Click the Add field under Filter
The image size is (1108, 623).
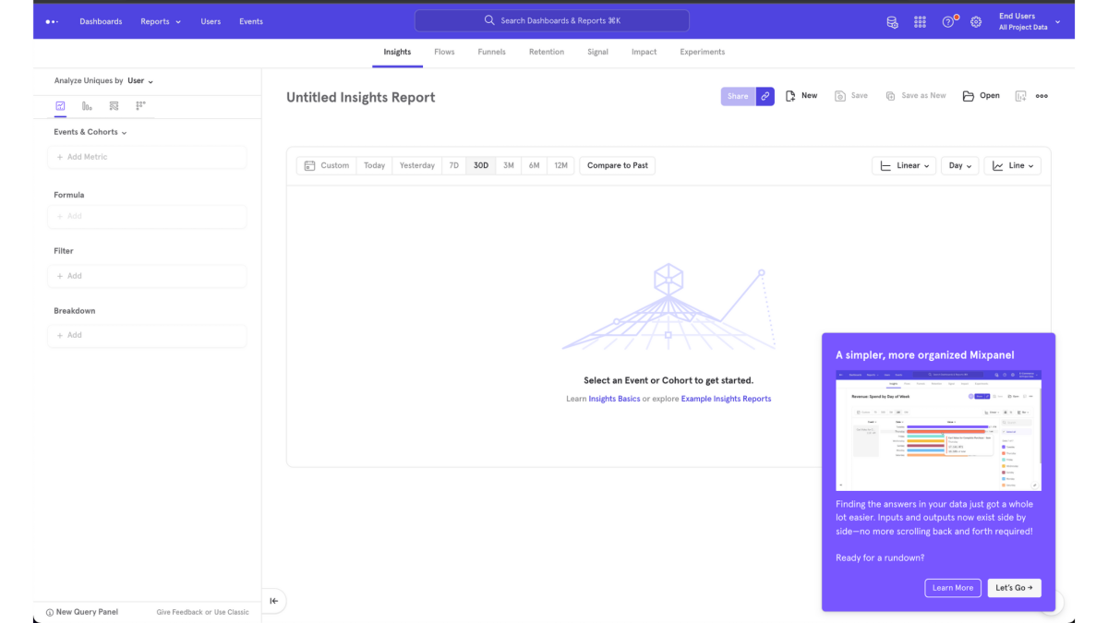[147, 276]
